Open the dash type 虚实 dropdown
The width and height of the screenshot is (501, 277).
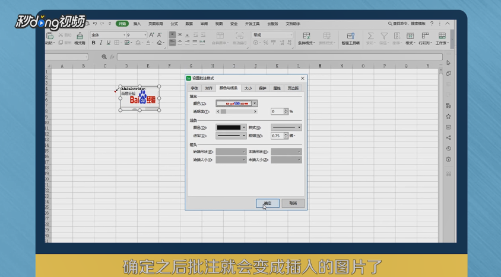click(x=244, y=136)
